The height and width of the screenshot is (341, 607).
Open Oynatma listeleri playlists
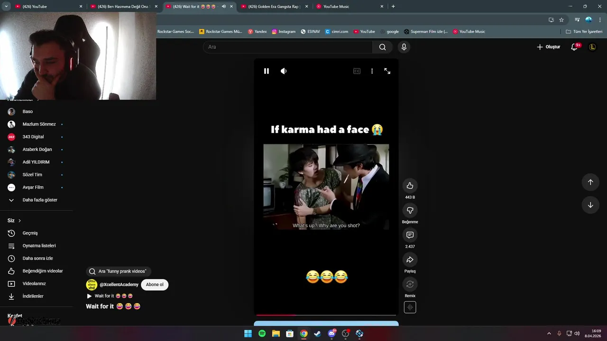click(39, 246)
